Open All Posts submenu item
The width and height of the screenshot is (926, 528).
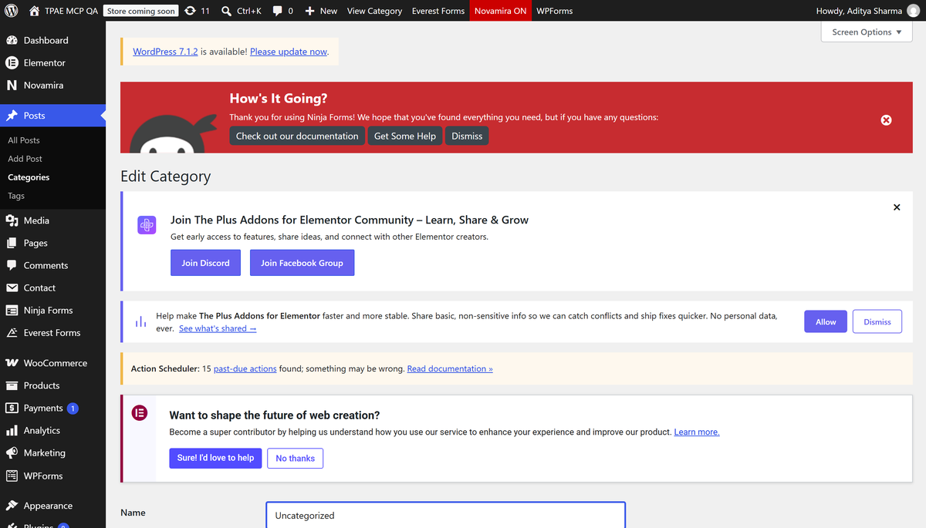click(24, 140)
